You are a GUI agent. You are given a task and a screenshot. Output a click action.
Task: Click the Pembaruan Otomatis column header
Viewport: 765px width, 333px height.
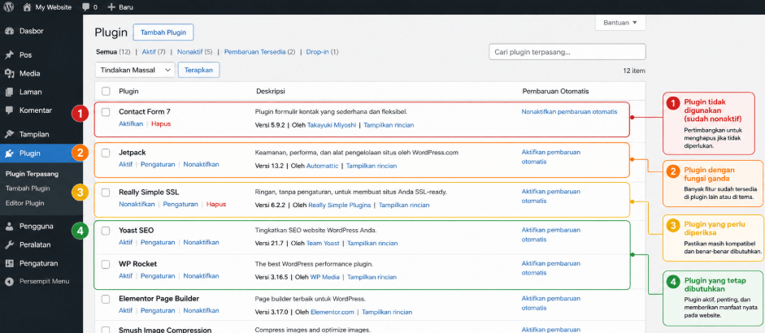pyautogui.click(x=555, y=91)
